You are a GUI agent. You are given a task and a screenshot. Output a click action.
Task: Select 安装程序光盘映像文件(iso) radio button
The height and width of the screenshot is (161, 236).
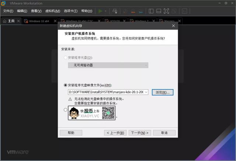point(65,85)
